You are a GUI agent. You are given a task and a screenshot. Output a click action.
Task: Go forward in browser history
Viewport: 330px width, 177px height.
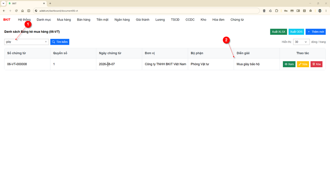[10, 11]
